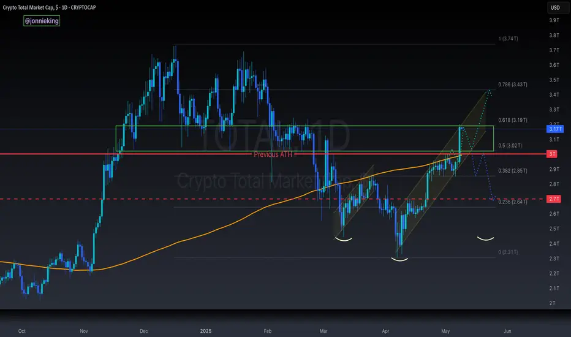Click the 2.5T price axis label
571x337 pixels.
coord(554,229)
